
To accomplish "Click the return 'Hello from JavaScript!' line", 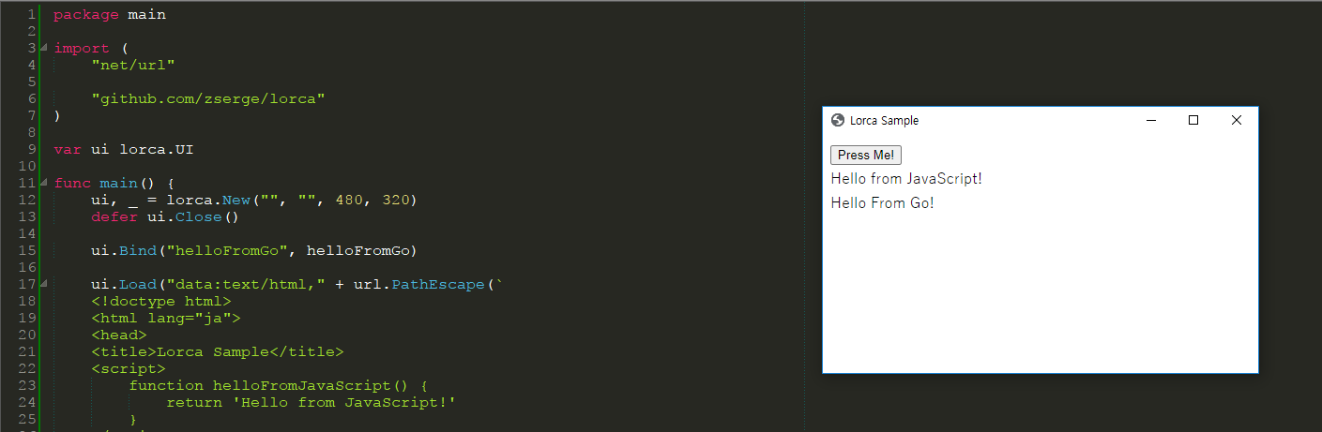I will [312, 402].
